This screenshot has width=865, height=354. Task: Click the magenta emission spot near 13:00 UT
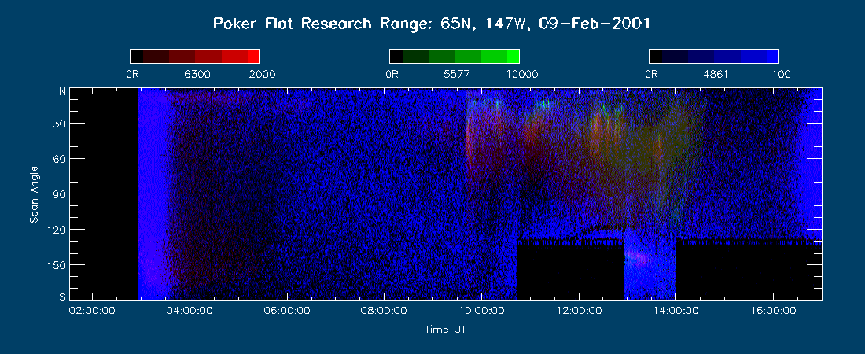point(637,257)
